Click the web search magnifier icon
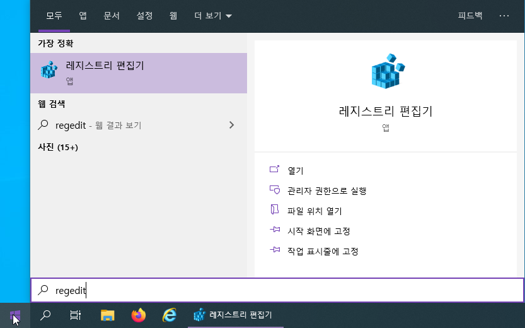Image resolution: width=525 pixels, height=328 pixels. 43,125
